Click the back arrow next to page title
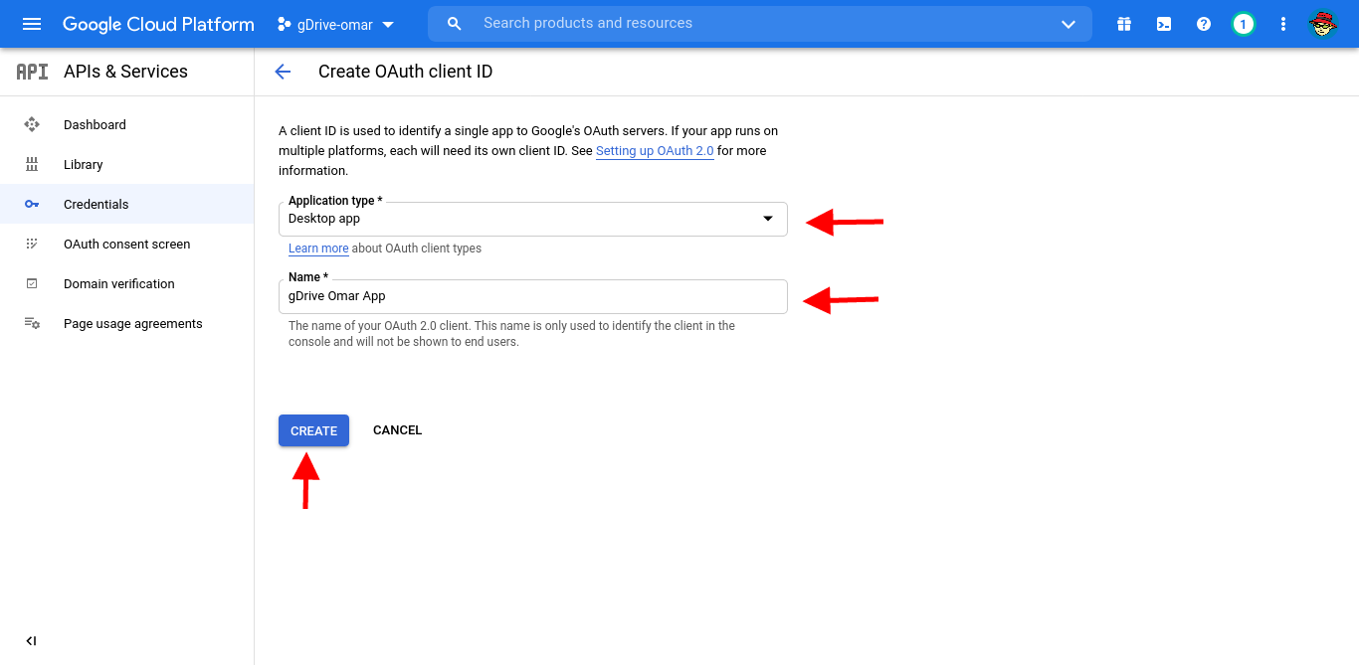The width and height of the screenshot is (1359, 665). 282,71
